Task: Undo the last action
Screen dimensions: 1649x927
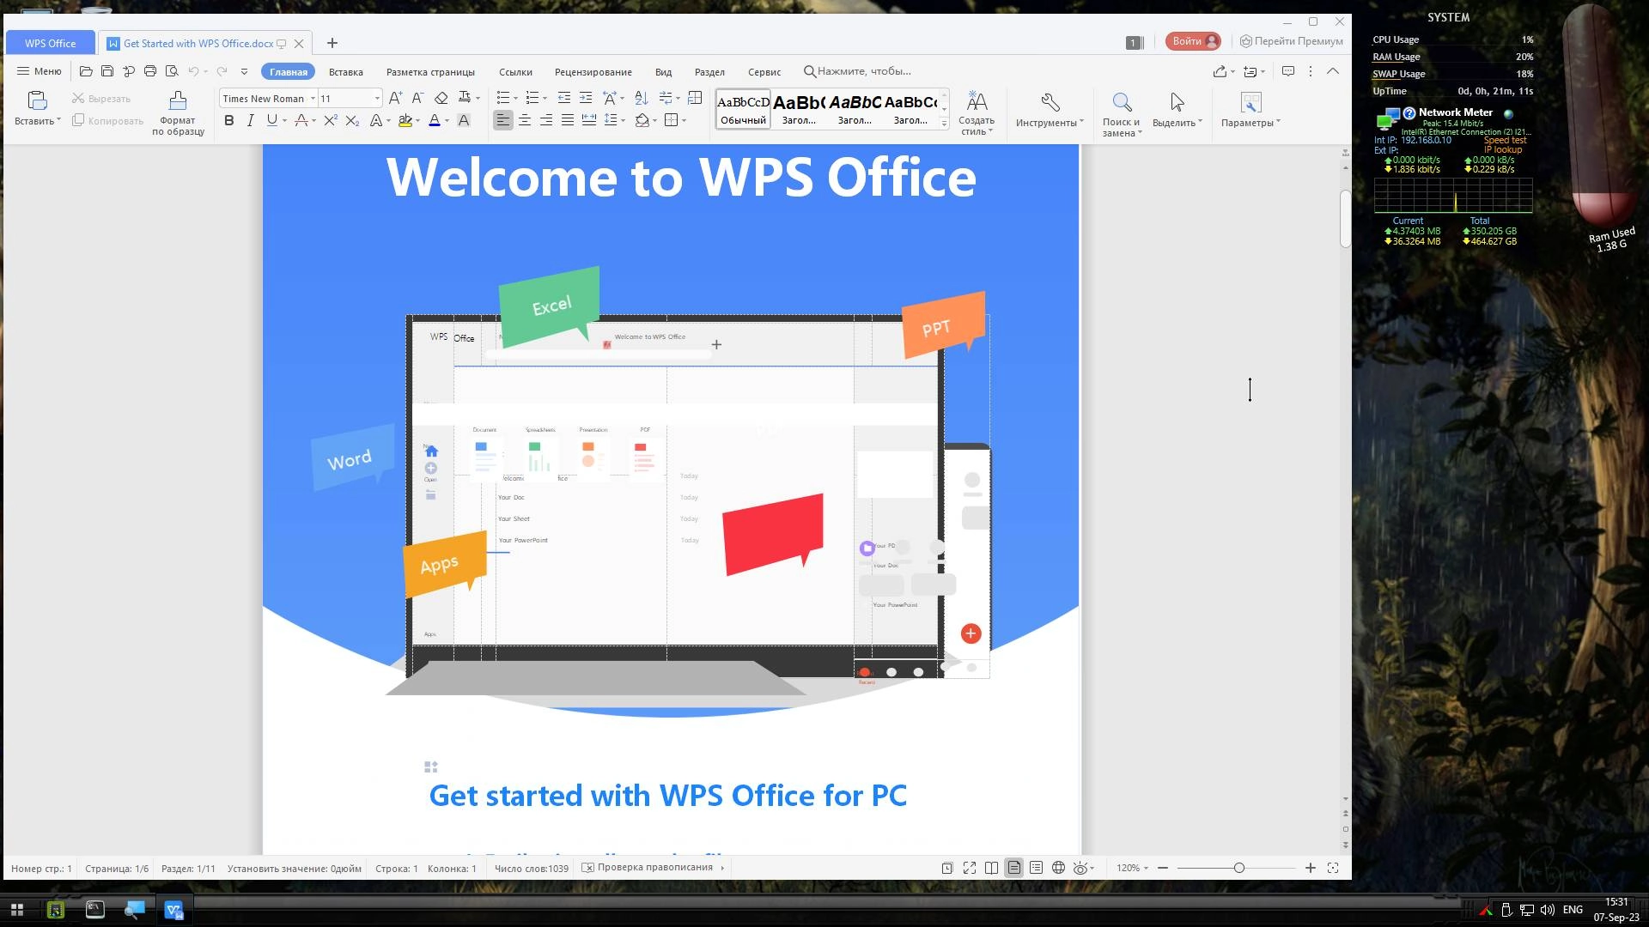Action: pyautogui.click(x=194, y=71)
